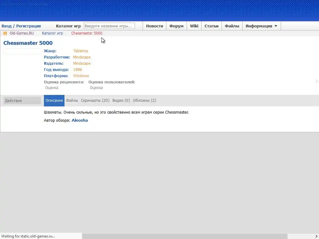Expand the Информация dropdown arrow
319x239 pixels.
tap(276, 26)
